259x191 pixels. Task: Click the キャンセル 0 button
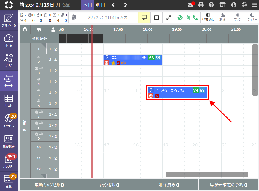[x=109, y=185]
